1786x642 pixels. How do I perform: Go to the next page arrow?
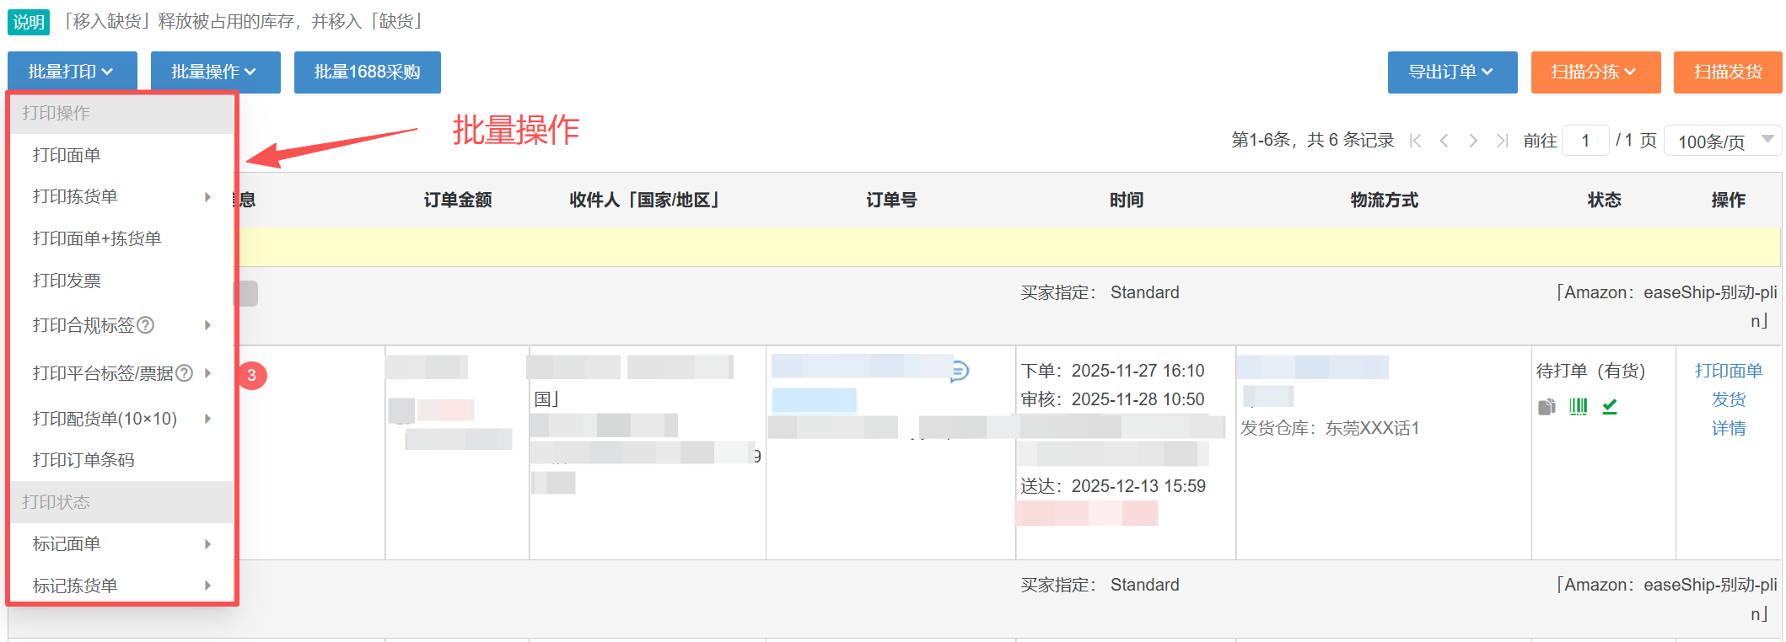tap(1473, 141)
